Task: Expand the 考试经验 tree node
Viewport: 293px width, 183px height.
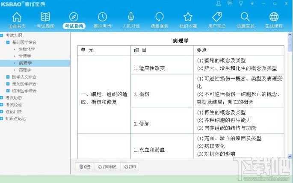Action: click(x=1, y=105)
